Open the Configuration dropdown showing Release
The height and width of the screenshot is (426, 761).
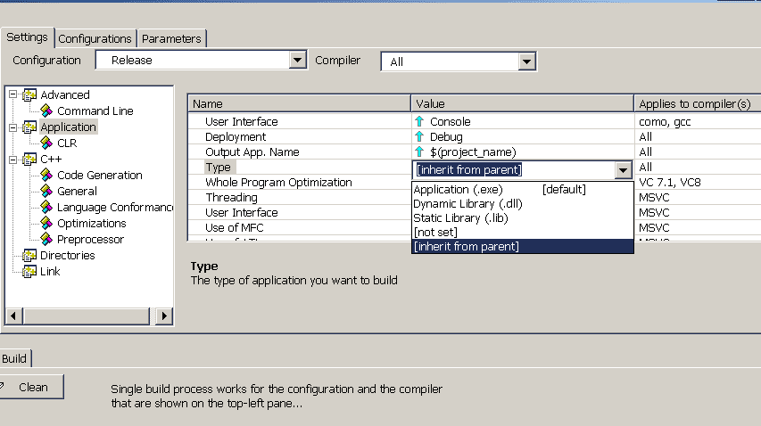[298, 61]
